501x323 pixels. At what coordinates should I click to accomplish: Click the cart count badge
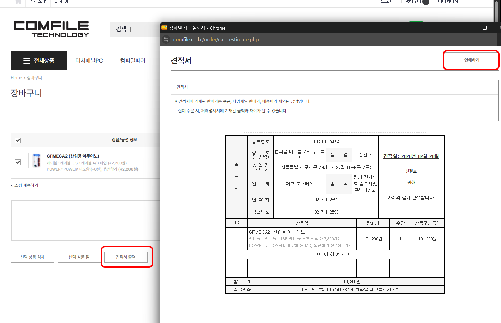click(x=426, y=2)
